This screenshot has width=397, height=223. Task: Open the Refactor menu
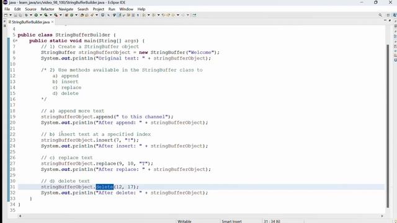coord(47,9)
